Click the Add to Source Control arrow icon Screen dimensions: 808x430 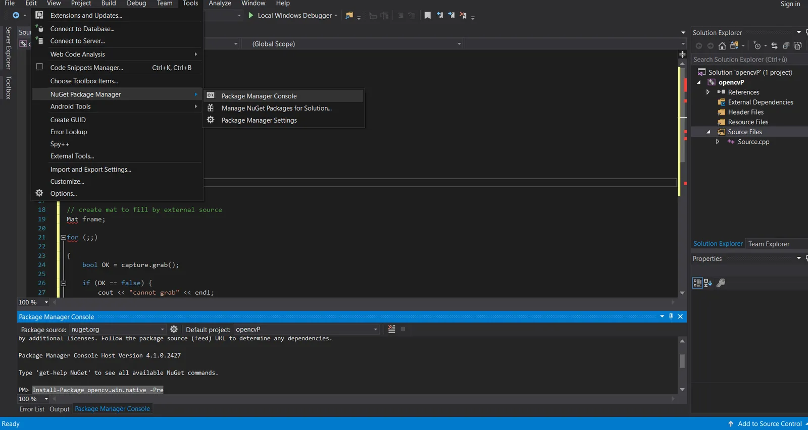point(731,424)
